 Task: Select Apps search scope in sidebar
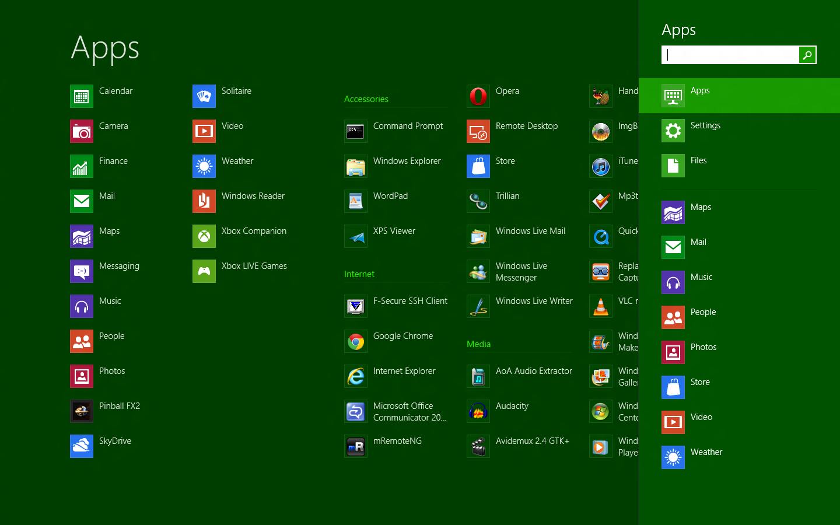(x=739, y=96)
